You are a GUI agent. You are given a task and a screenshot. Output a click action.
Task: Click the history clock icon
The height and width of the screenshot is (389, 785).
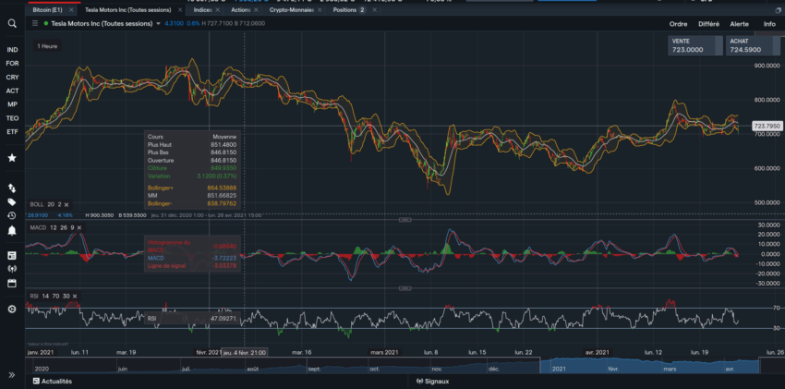click(12, 215)
